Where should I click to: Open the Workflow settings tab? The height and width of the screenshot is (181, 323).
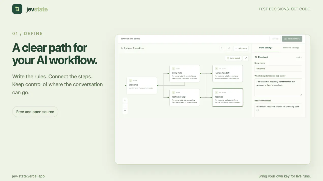[291, 48]
